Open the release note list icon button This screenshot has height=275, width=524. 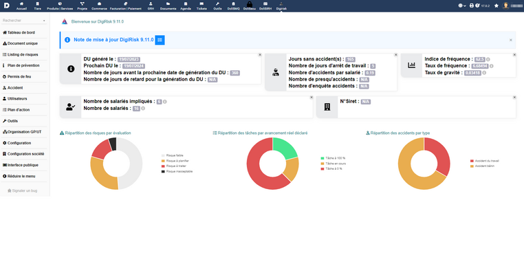(x=160, y=40)
